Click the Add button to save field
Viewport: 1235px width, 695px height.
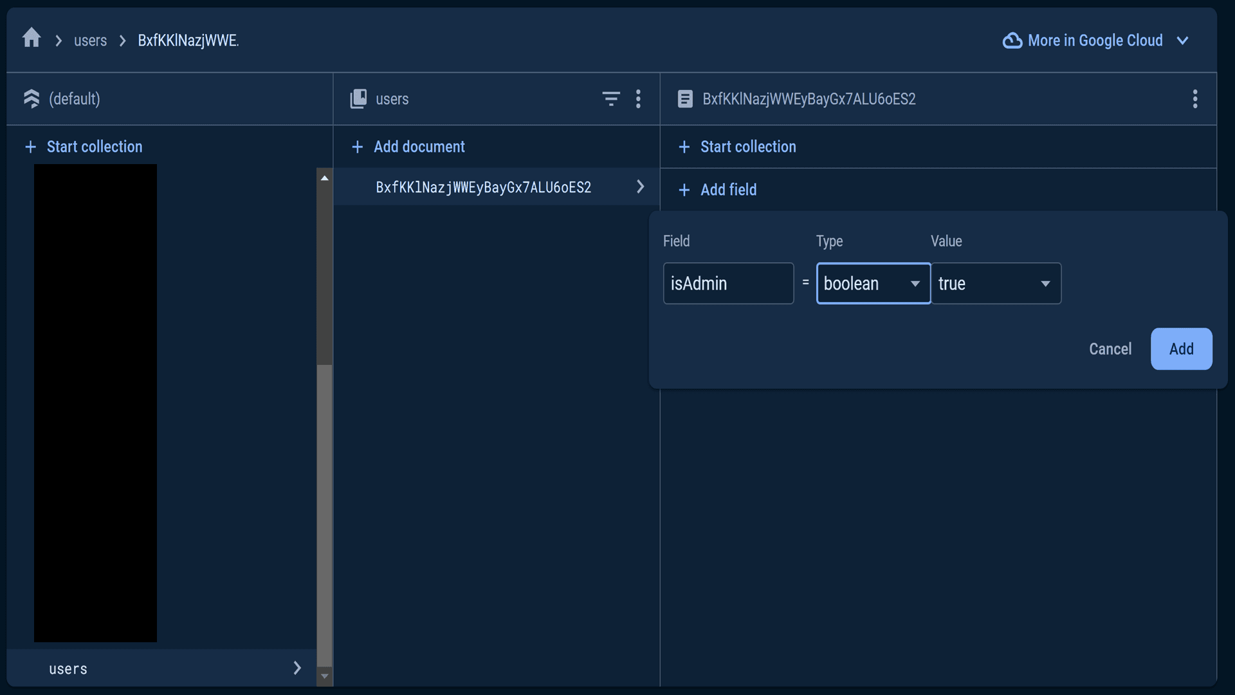1181,349
